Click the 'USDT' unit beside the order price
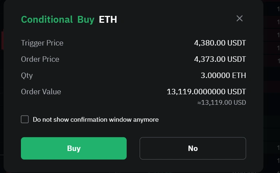 pyautogui.click(x=237, y=59)
